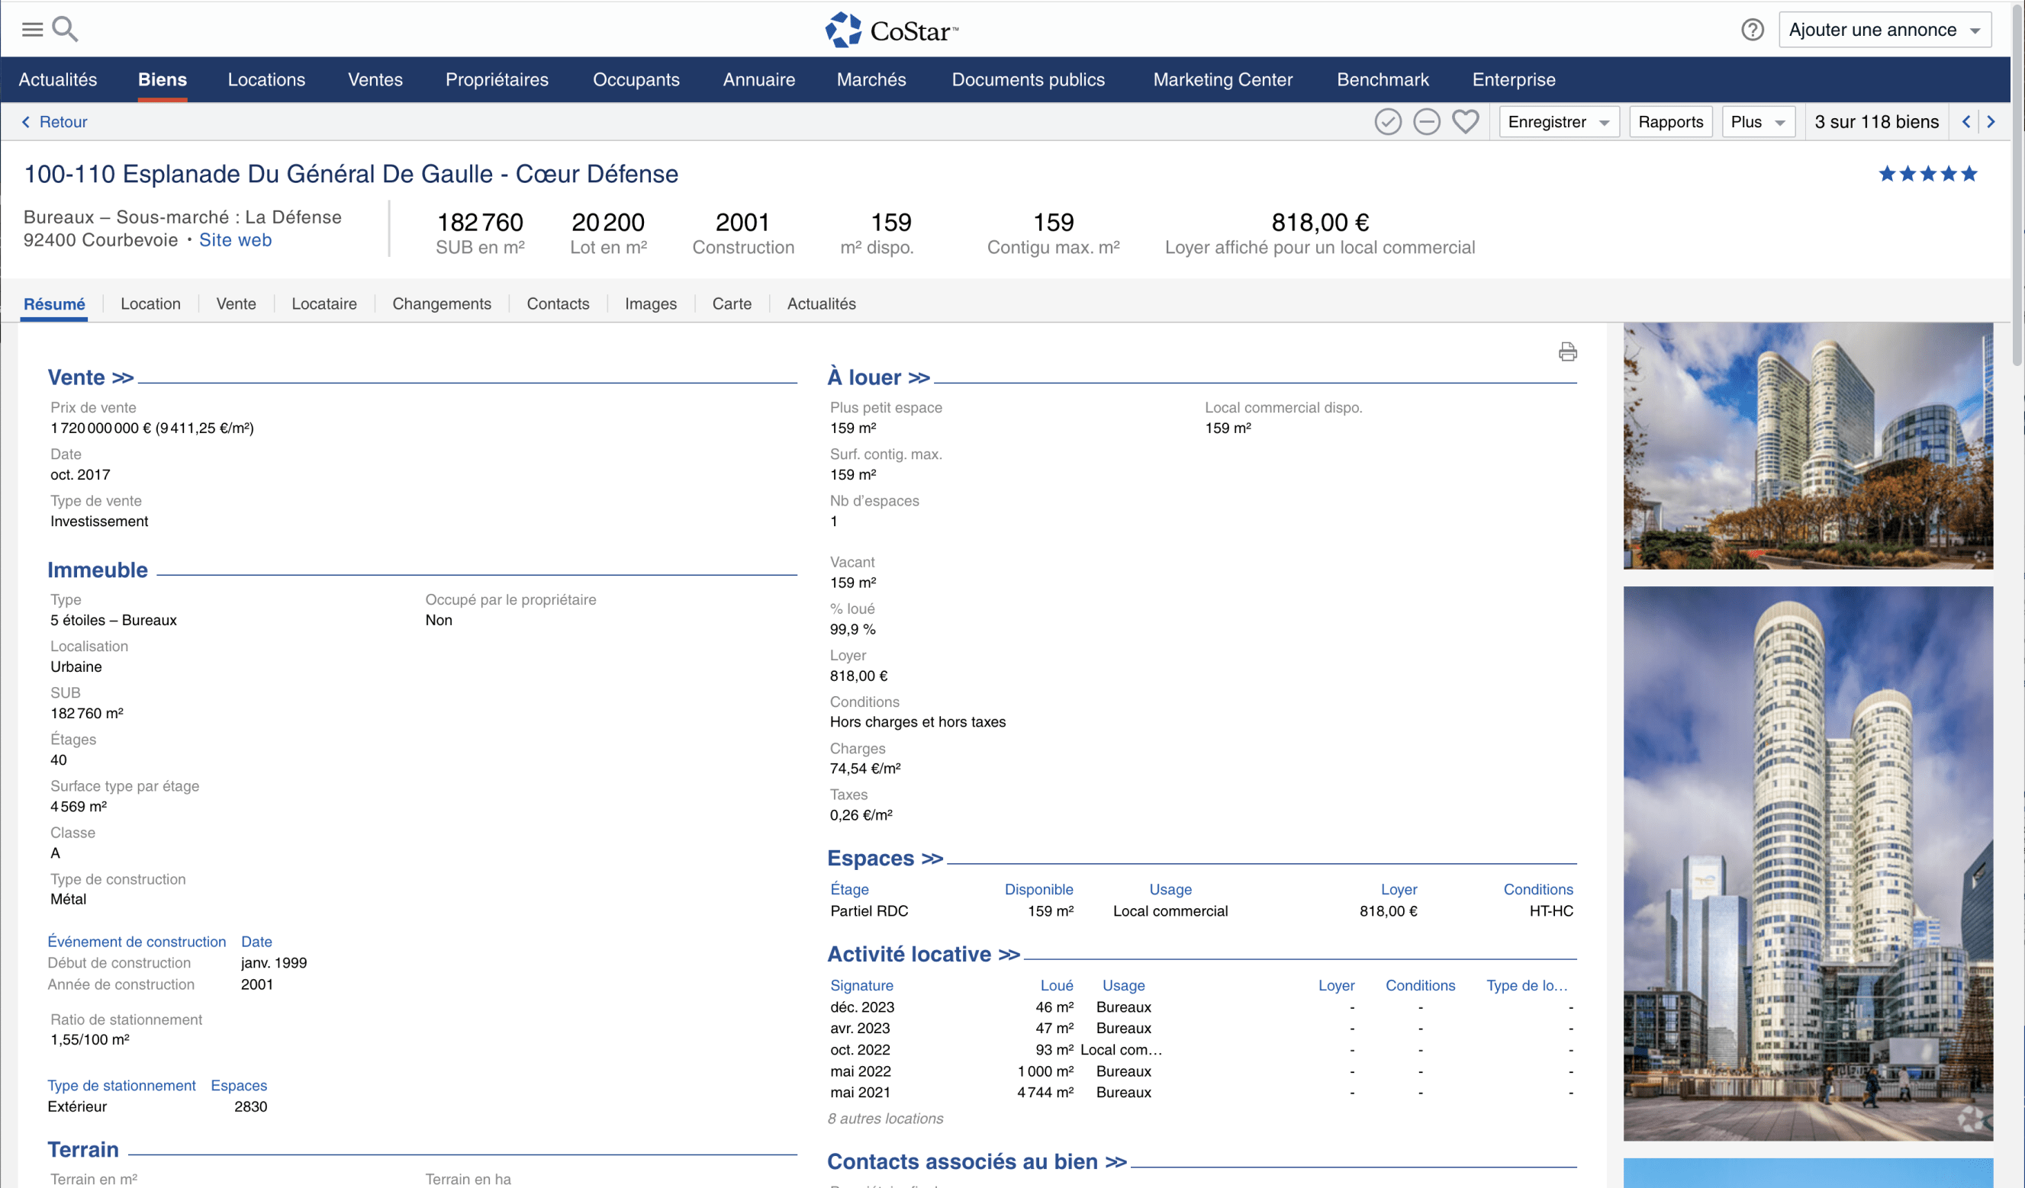Open the Site web link
This screenshot has height=1188, width=2025.
pyautogui.click(x=235, y=240)
